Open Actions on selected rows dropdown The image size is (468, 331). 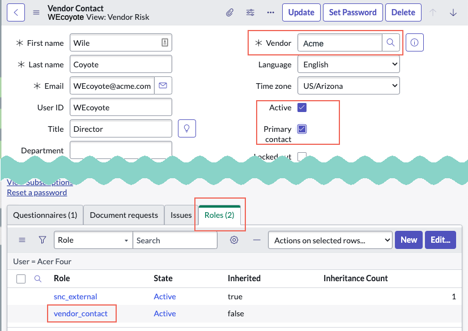pos(330,240)
